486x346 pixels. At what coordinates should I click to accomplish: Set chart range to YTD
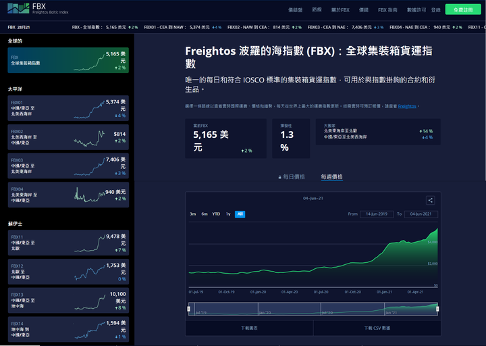pyautogui.click(x=216, y=214)
